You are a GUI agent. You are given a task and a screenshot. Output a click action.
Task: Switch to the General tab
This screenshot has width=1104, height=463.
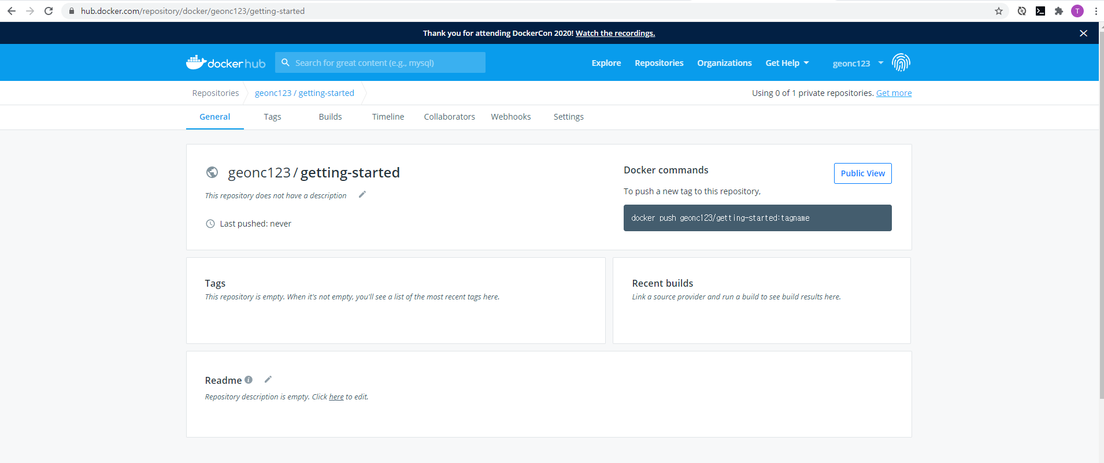[x=215, y=117]
